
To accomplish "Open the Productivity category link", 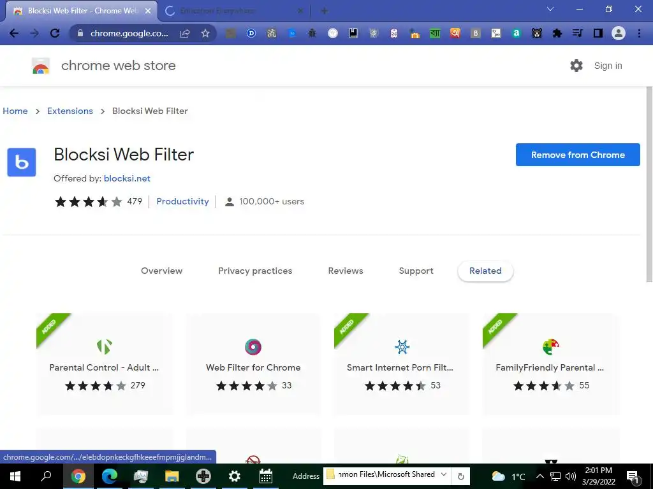I will (182, 201).
